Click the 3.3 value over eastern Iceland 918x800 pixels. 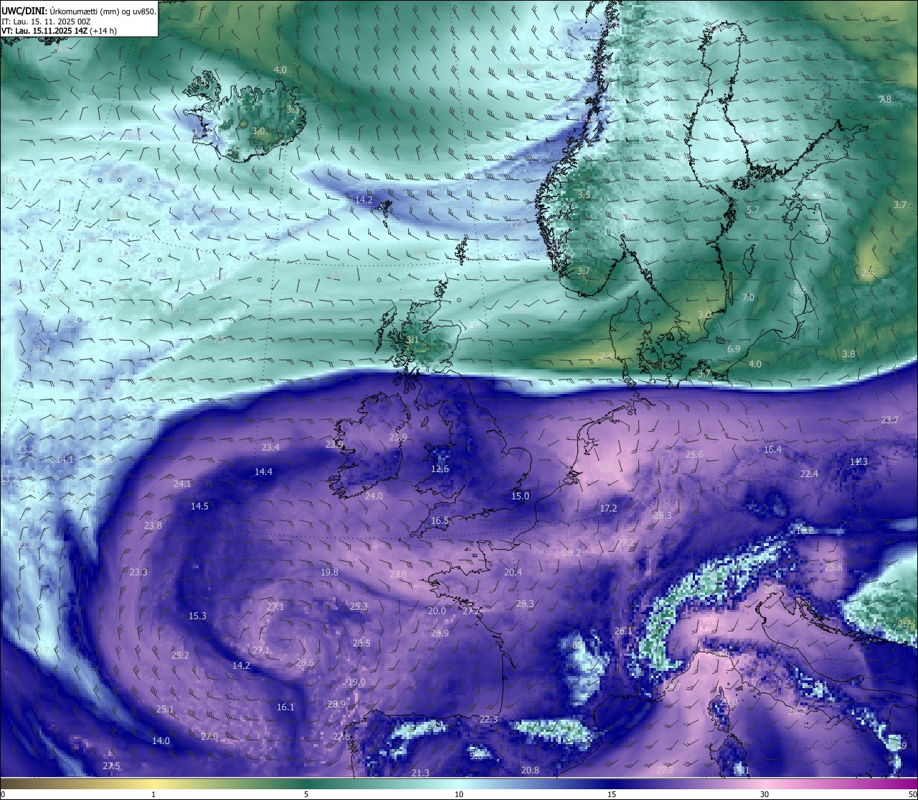293,110
